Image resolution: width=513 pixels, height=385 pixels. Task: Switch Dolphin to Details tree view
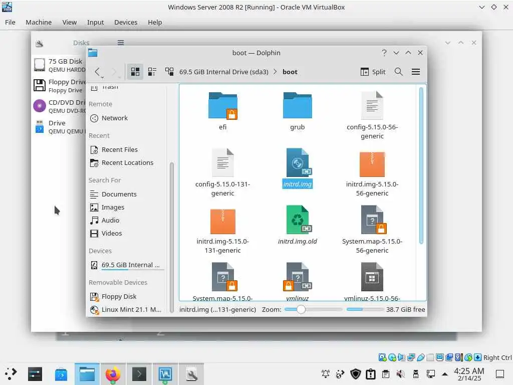(169, 72)
